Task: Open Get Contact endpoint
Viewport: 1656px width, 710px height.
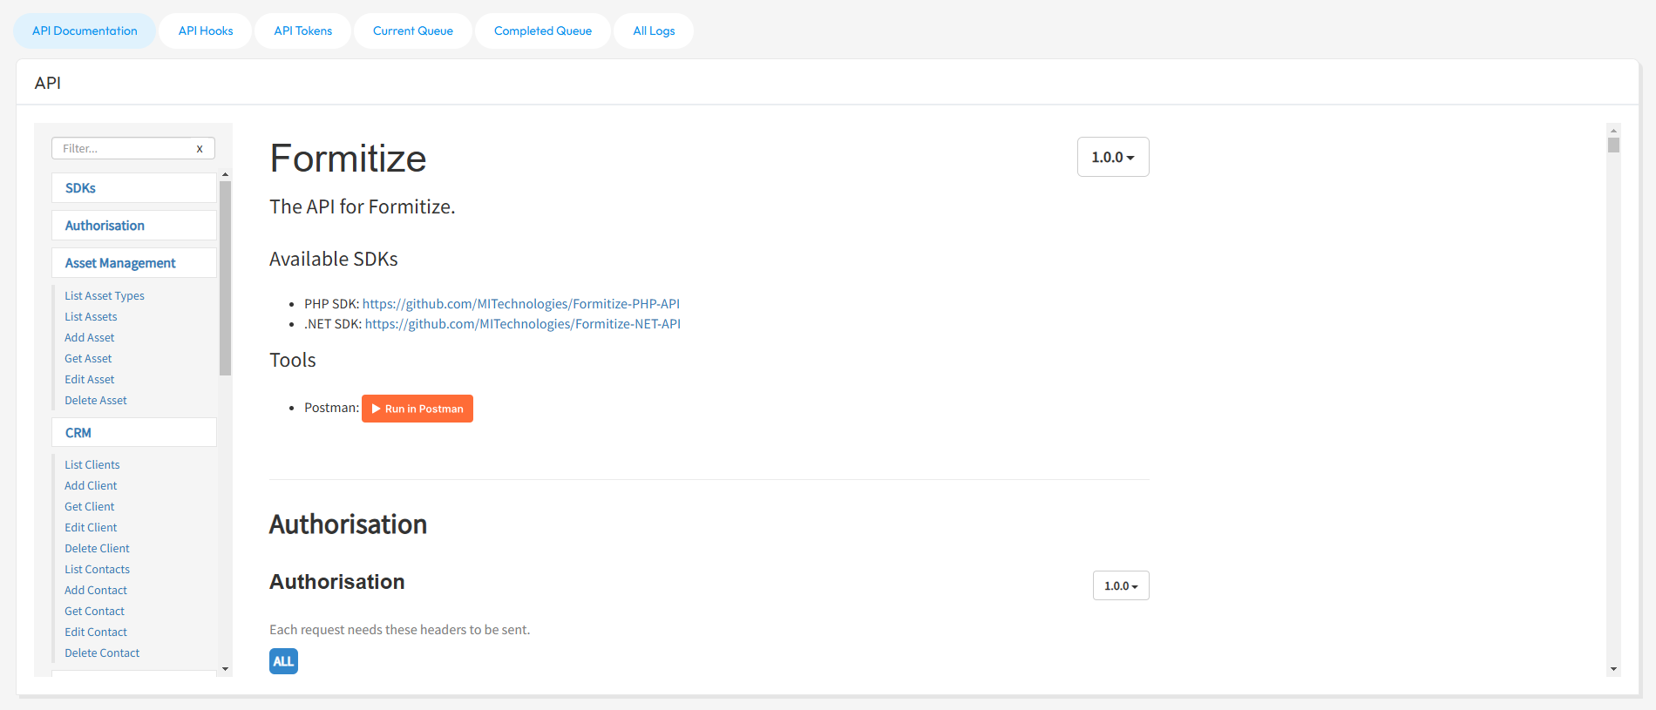Action: pyautogui.click(x=94, y=612)
